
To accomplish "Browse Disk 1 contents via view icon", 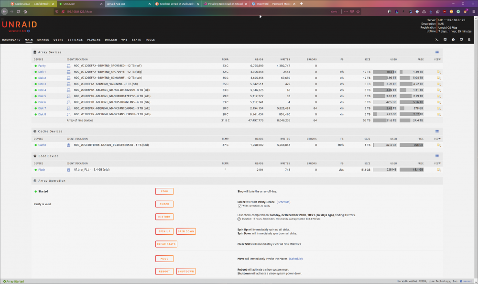I will (439, 72).
